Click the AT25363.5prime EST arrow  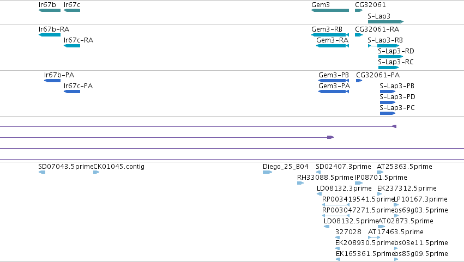tap(380, 172)
